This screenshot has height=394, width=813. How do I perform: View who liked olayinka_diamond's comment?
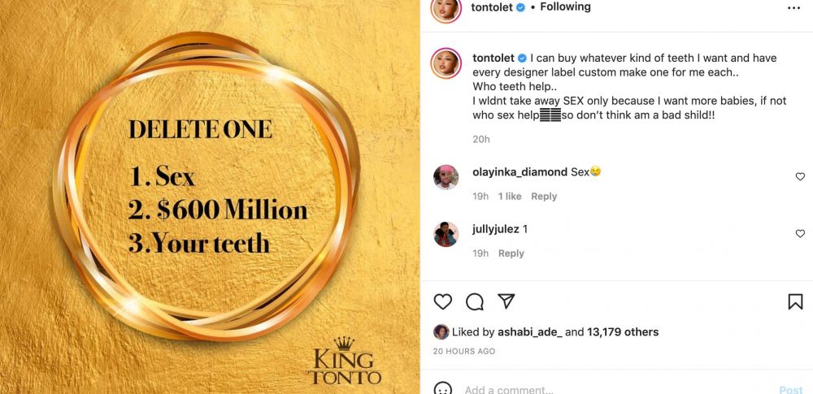point(510,196)
